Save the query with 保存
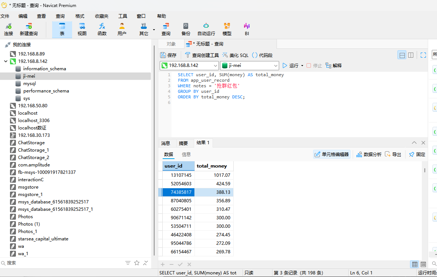Image resolution: width=437 pixels, height=277 pixels. (169, 55)
